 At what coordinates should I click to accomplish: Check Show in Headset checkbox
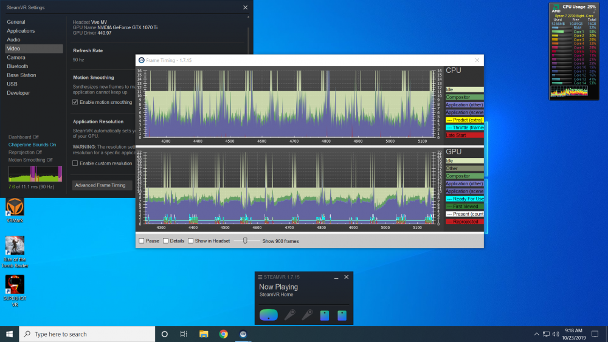[190, 241]
